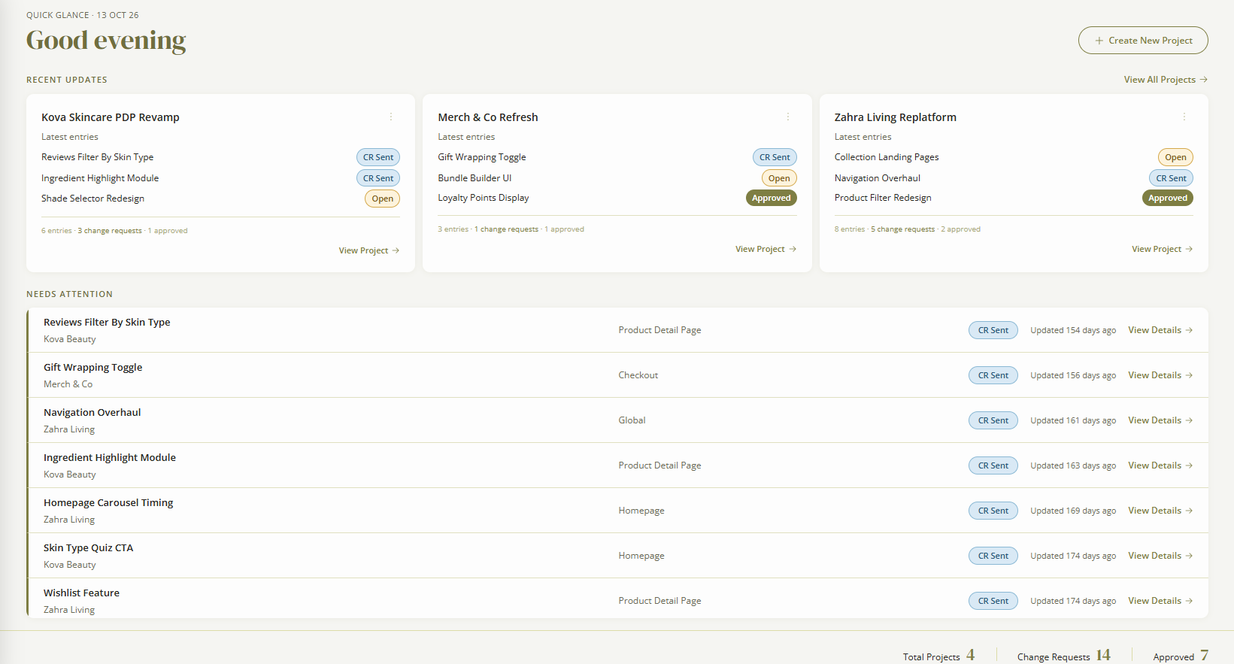Click Merch & Co Refresh card title
1234x664 pixels.
coord(488,117)
